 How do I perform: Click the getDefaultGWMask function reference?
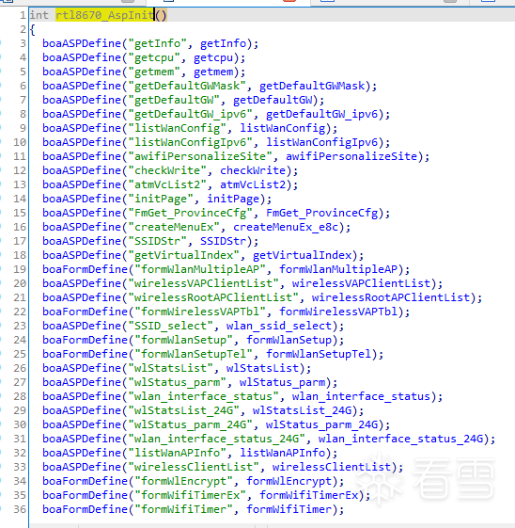pyautogui.click(x=312, y=86)
